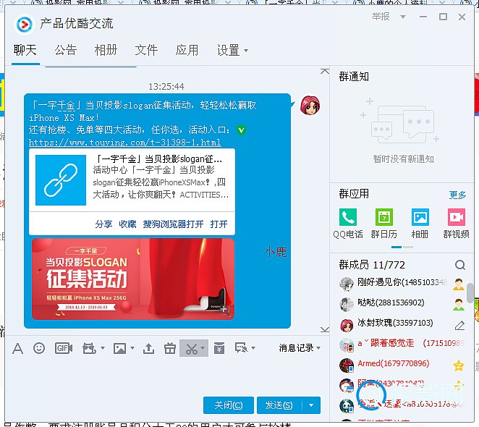Viewport: 479px width, 427px height.
Task: Expand the screenshot scissors dropdown arrow
Action: click(203, 348)
